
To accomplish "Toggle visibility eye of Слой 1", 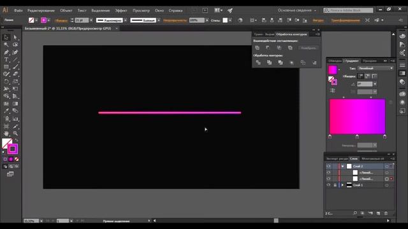I will pyautogui.click(x=328, y=185).
